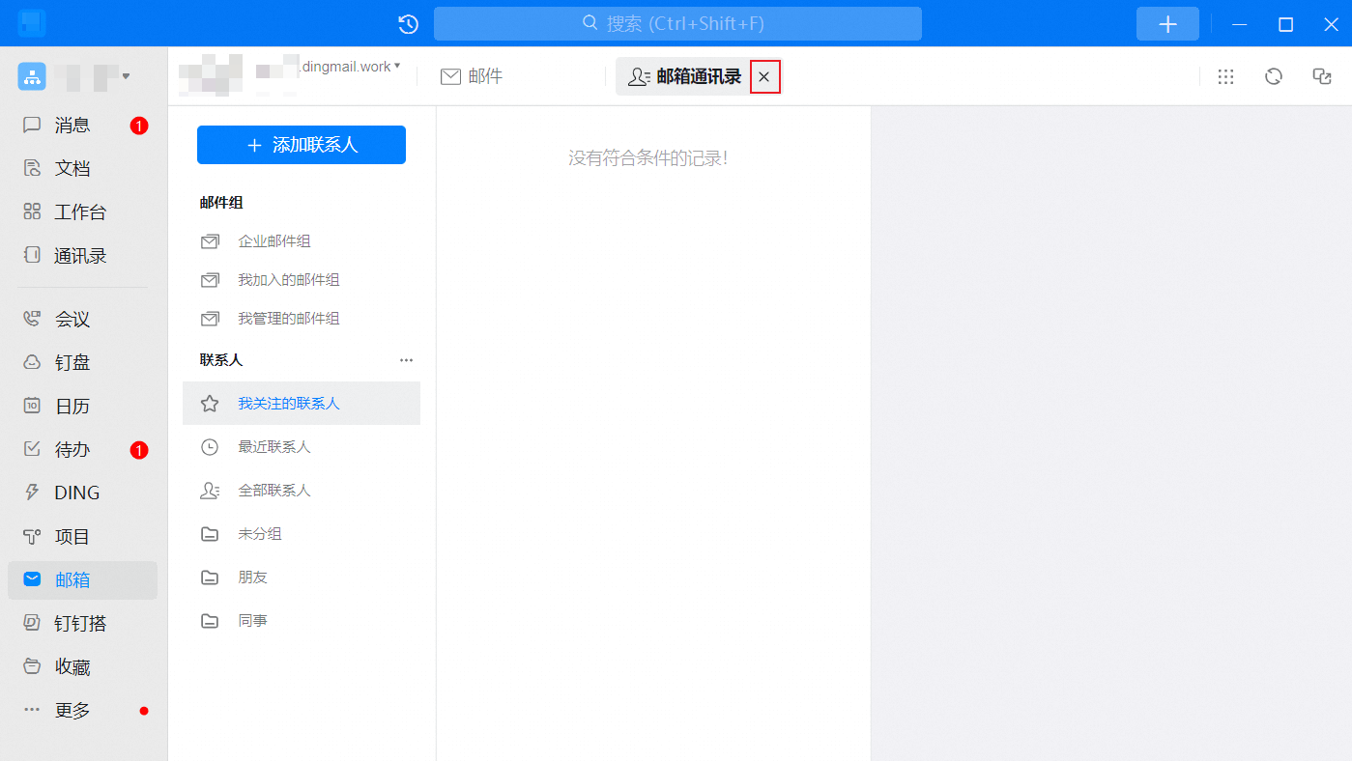Open the 联系人 more options dots

(x=406, y=360)
